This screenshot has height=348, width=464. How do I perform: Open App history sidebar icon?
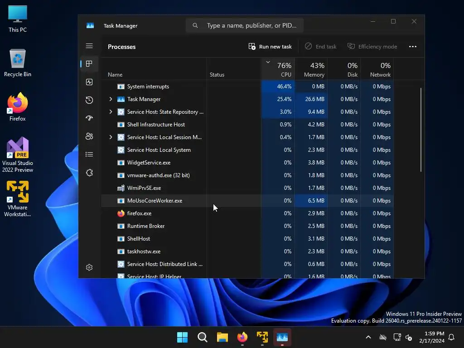click(x=89, y=100)
